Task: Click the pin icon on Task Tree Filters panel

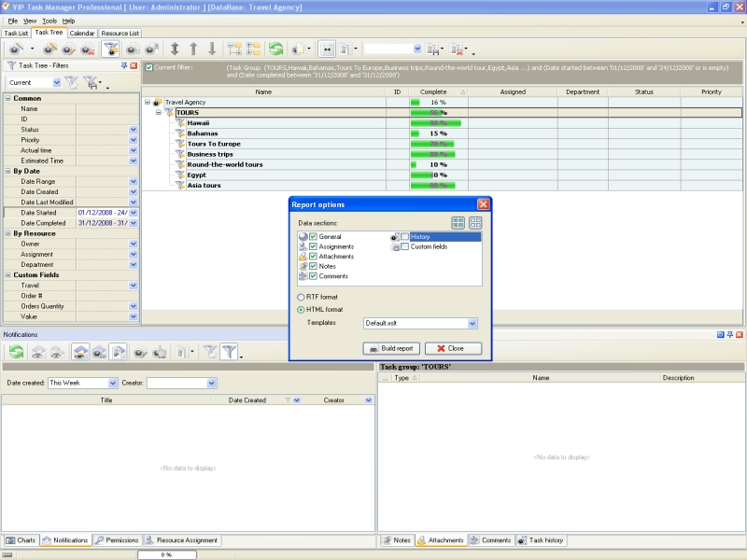Action: point(124,65)
